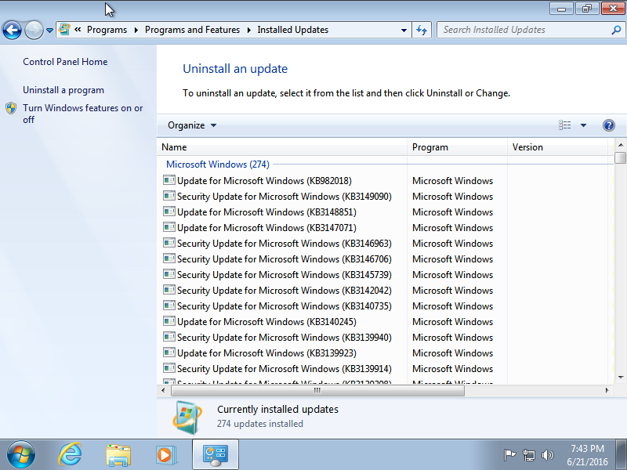Sort by the Name column header
Image resolution: width=627 pixels, height=470 pixels.
(x=282, y=147)
